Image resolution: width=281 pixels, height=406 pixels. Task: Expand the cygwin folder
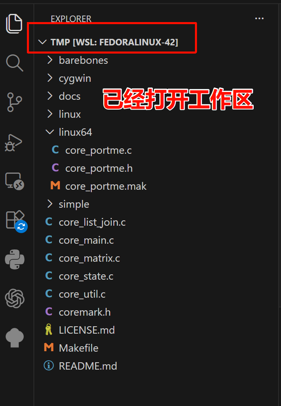pyautogui.click(x=75, y=78)
